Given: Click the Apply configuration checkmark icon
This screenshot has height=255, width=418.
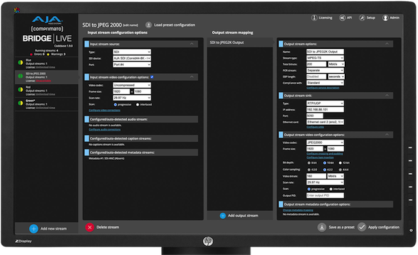Looking at the screenshot, I should pyautogui.click(x=361, y=227).
